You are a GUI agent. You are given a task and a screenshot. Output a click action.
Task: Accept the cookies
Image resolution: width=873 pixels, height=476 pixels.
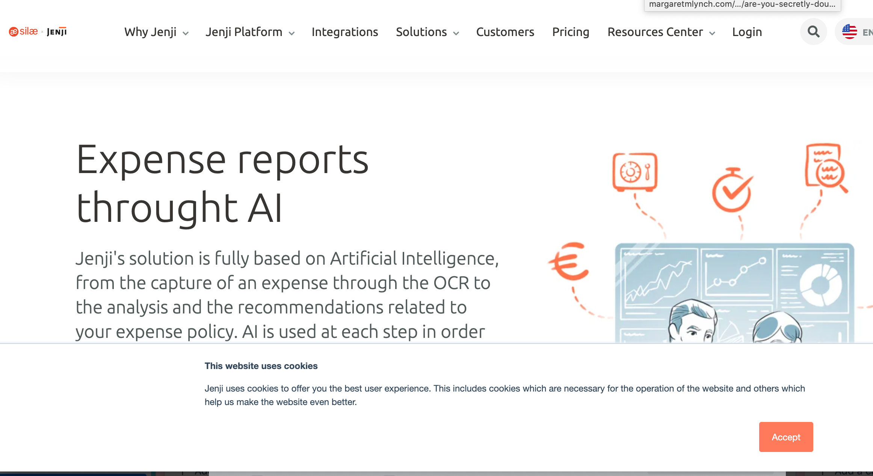point(786,437)
